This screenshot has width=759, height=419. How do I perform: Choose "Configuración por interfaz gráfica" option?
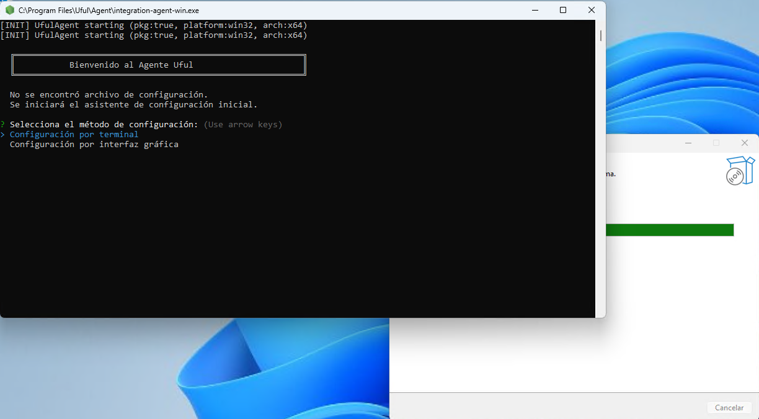(94, 144)
